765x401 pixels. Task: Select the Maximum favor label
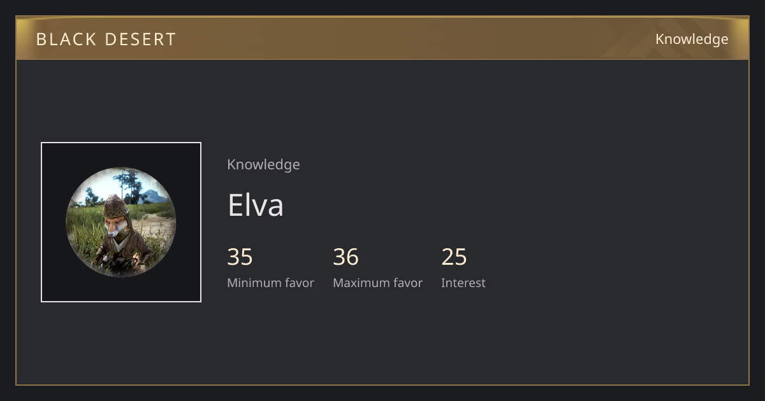tap(377, 283)
